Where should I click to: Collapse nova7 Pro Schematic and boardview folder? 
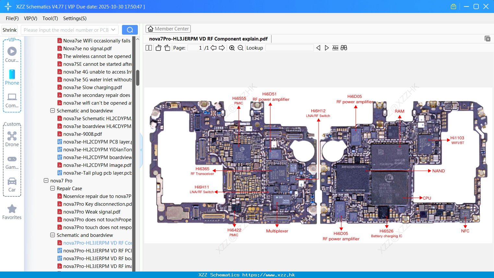point(53,235)
